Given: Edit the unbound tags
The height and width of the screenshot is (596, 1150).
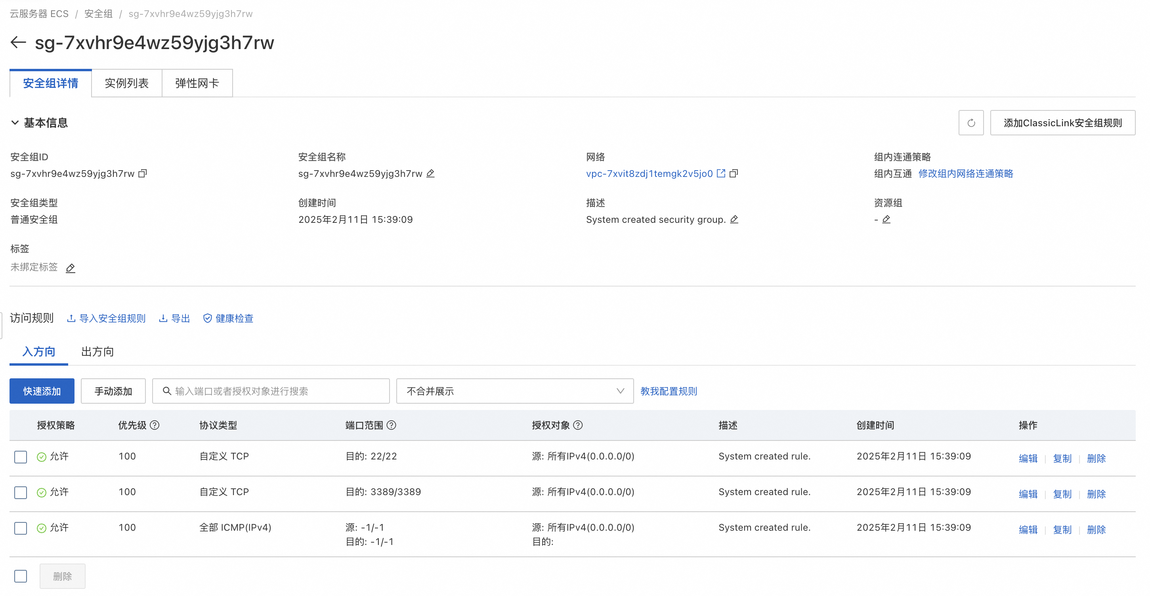Looking at the screenshot, I should [71, 268].
